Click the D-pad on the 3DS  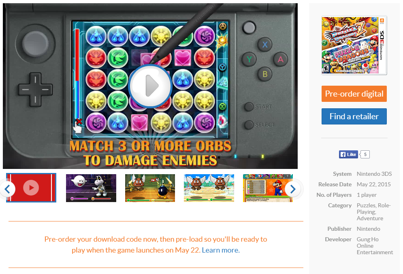click(35, 90)
